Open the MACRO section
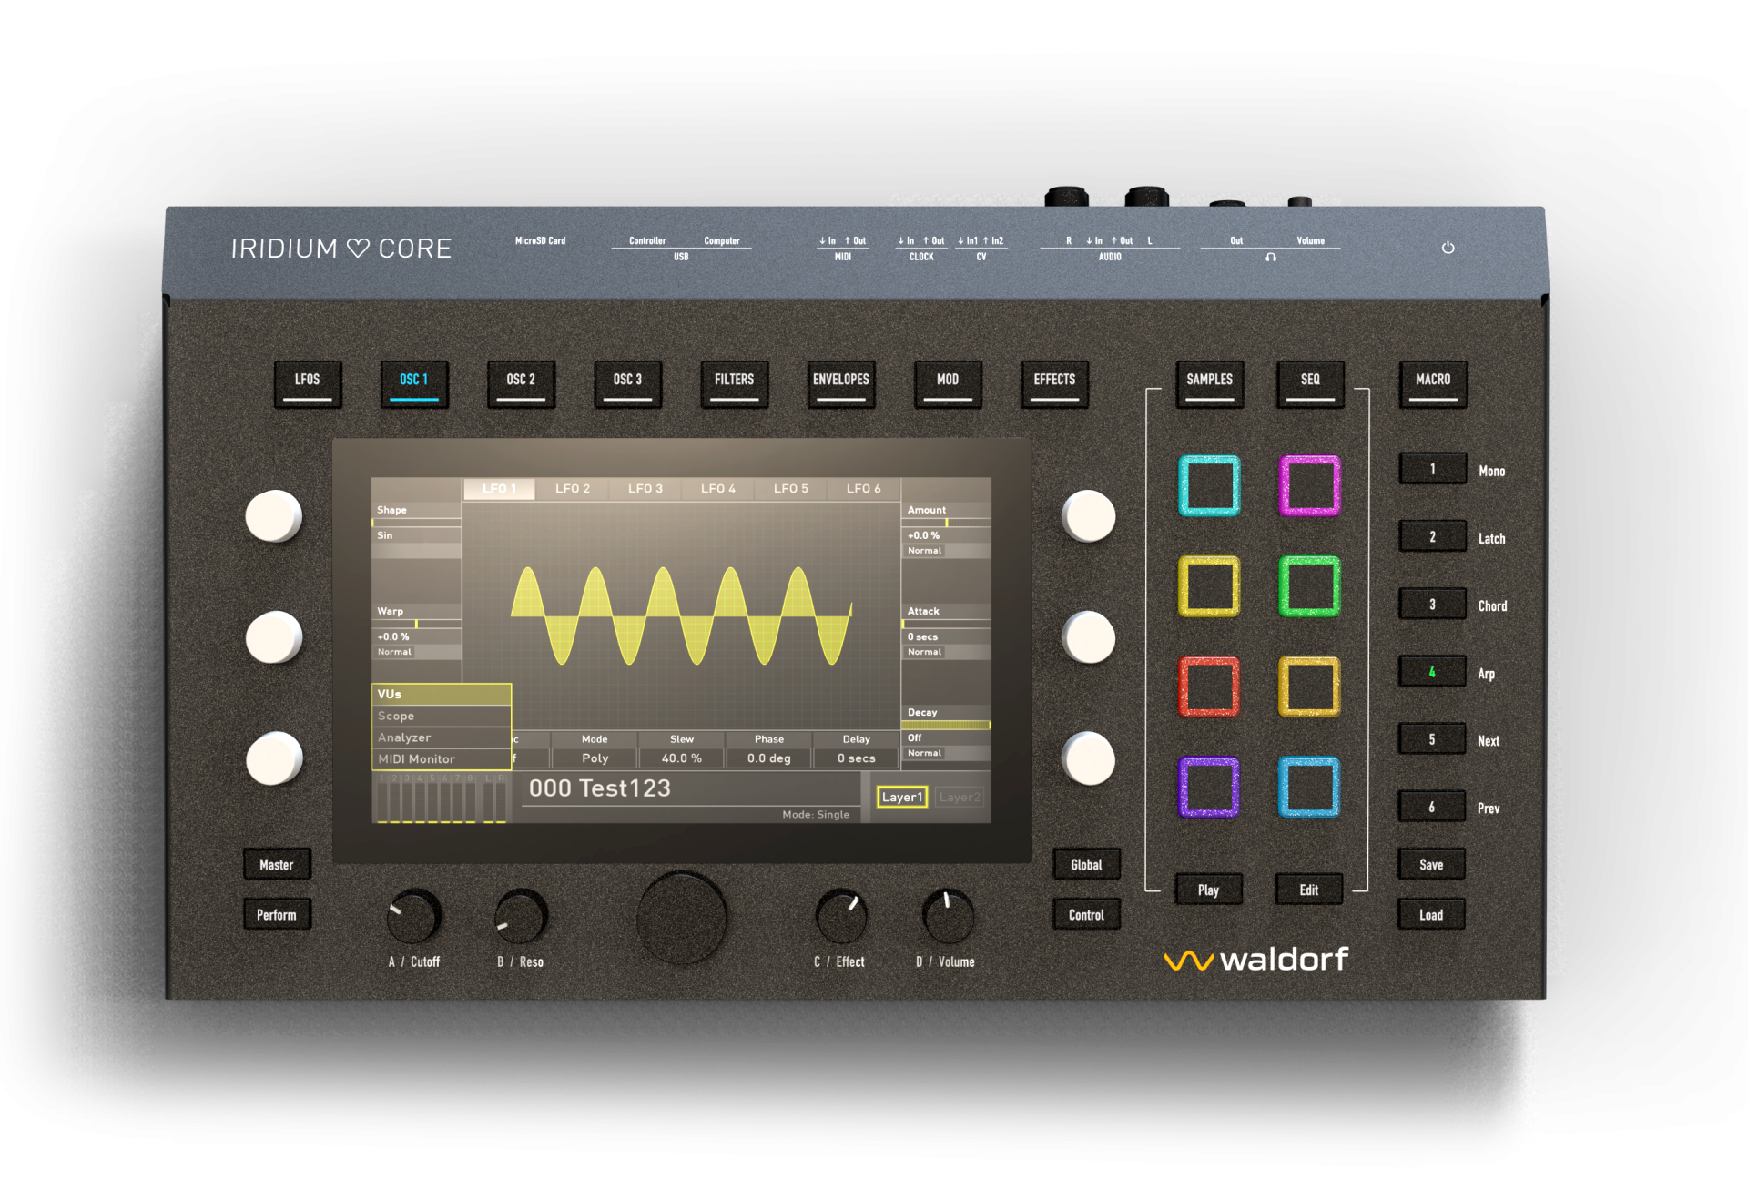Image resolution: width=1748 pixels, height=1180 pixels. click(x=1433, y=383)
